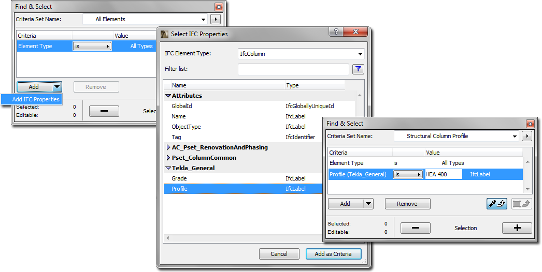This screenshot has width=542, height=272.
Task: Click the help question mark in Select IFC Properties
Action: (336, 32)
